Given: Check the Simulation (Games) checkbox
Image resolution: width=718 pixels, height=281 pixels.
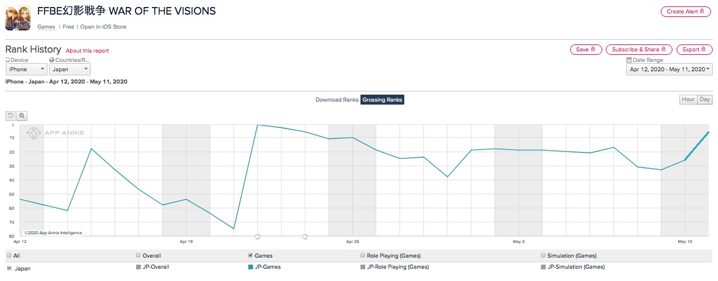Looking at the screenshot, I should coord(543,255).
